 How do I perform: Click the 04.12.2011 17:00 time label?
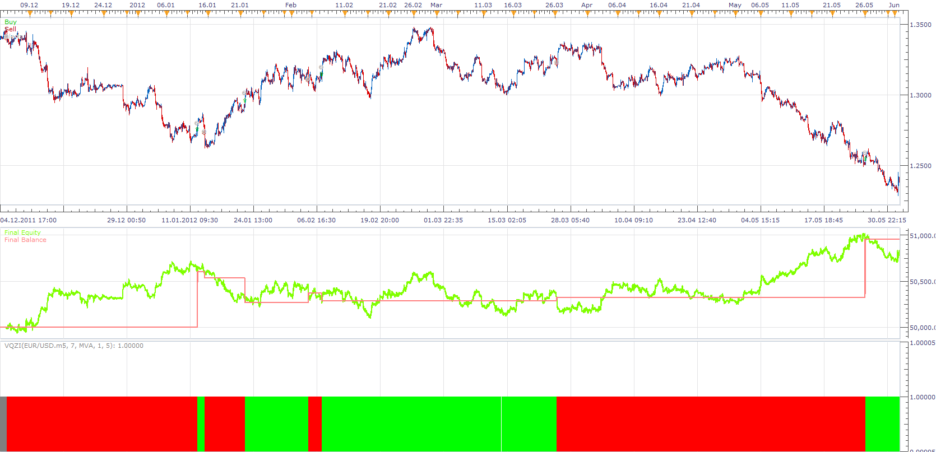[x=29, y=220]
